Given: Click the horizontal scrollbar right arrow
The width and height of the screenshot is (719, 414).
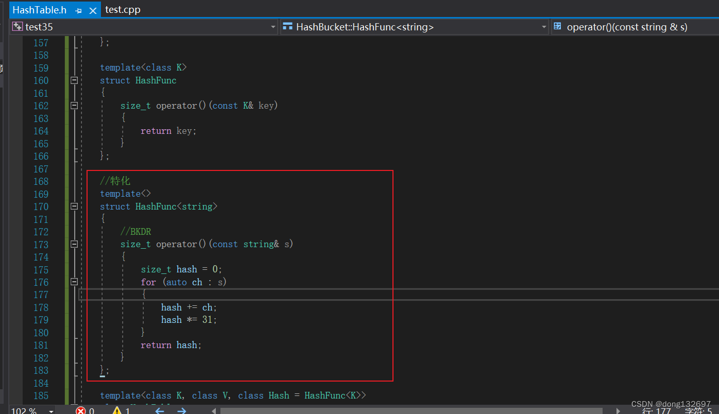Looking at the screenshot, I should pos(618,410).
